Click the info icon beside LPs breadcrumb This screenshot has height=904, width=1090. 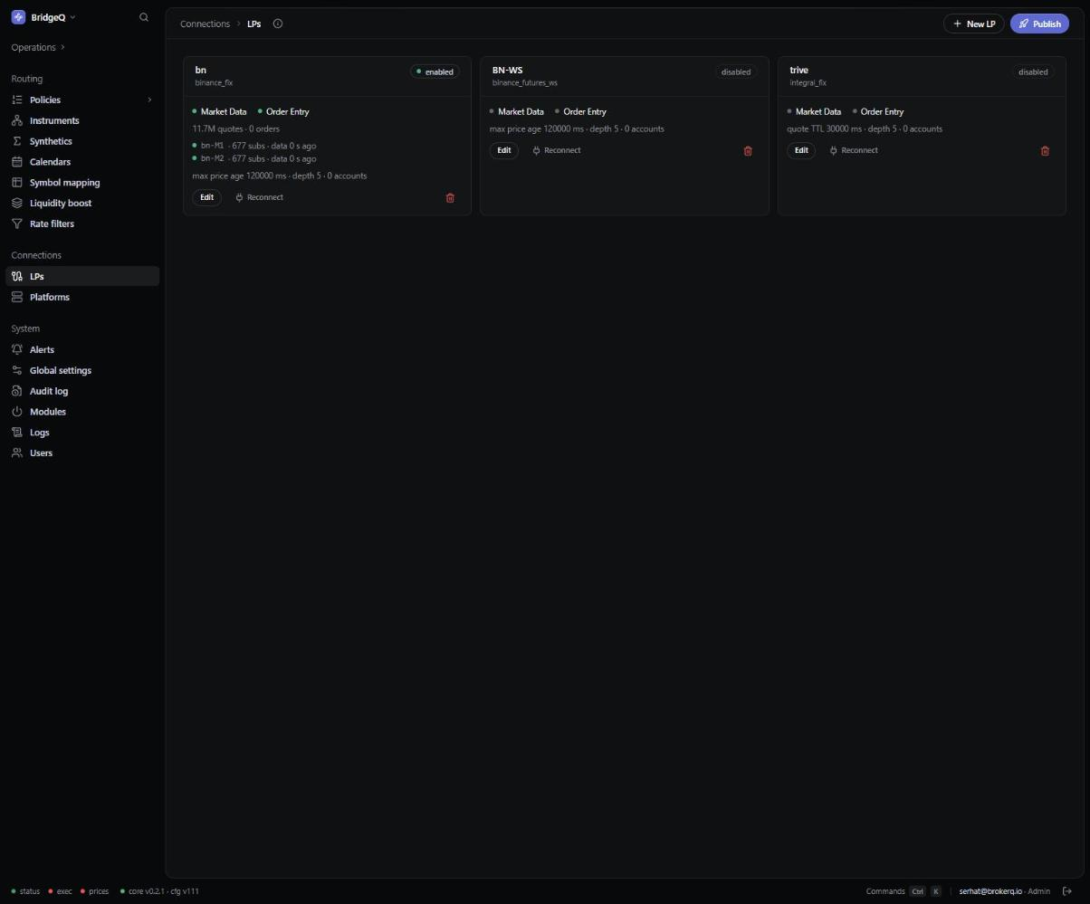pos(278,24)
